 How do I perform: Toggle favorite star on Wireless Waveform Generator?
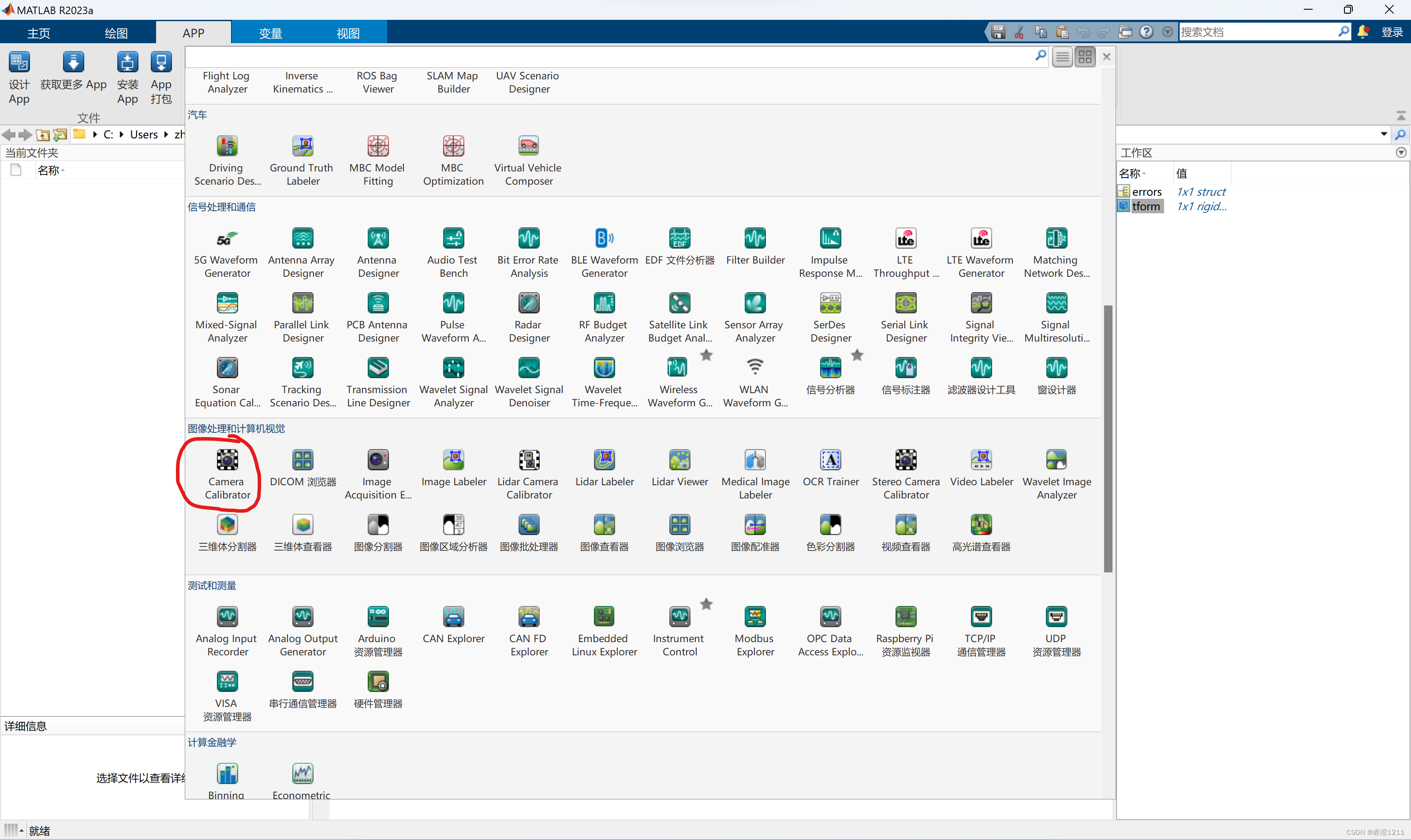(706, 356)
